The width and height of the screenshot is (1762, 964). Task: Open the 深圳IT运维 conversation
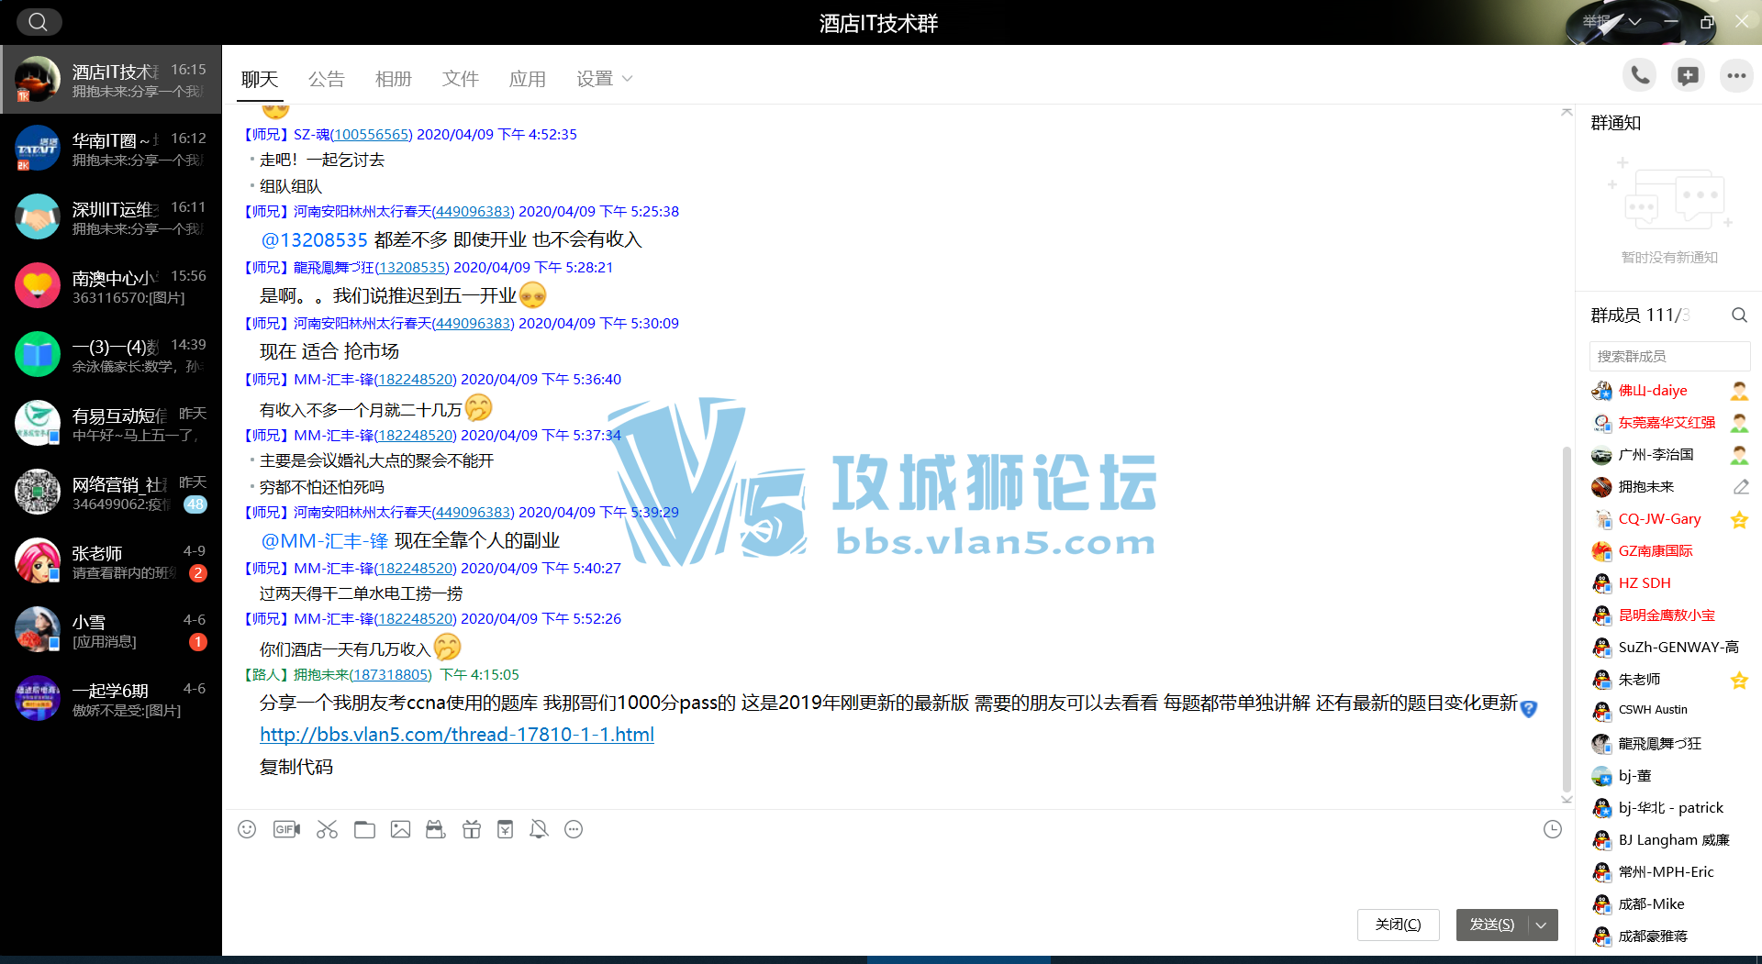pos(111,217)
